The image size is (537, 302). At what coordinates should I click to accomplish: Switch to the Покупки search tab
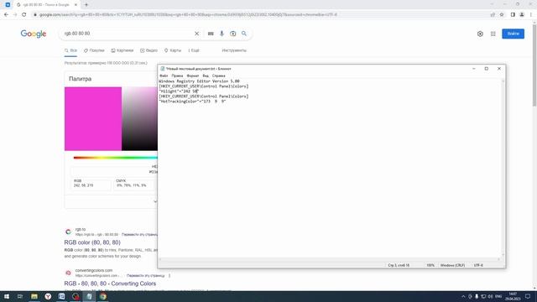pos(94,50)
